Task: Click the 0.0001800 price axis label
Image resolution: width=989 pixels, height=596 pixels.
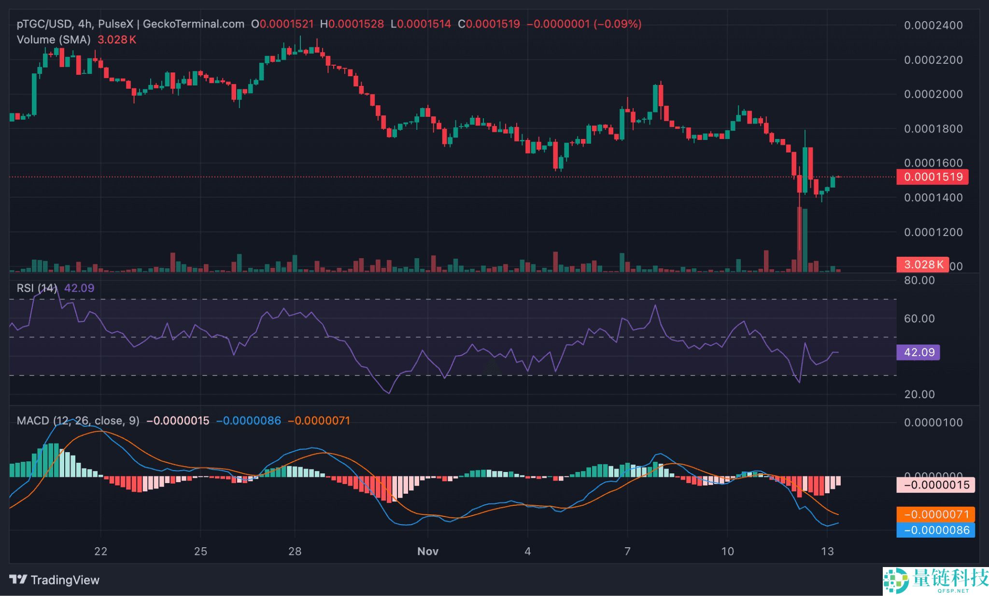Action: pyautogui.click(x=933, y=129)
